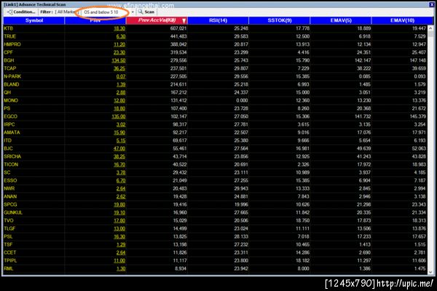437x291 pixels.
Task: Open the Condition... dialog button
Action: tap(21, 12)
